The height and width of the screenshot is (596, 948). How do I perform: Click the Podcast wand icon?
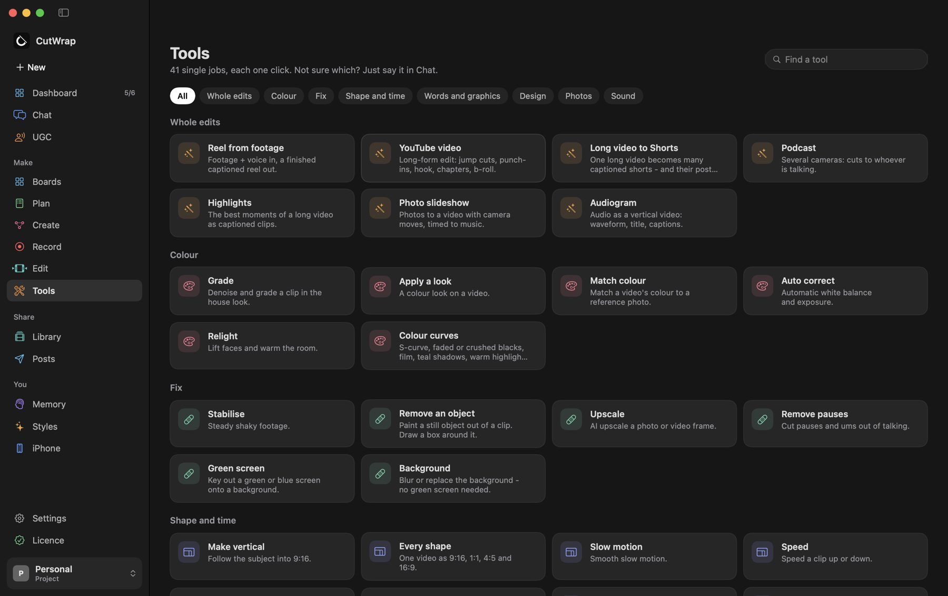click(762, 153)
